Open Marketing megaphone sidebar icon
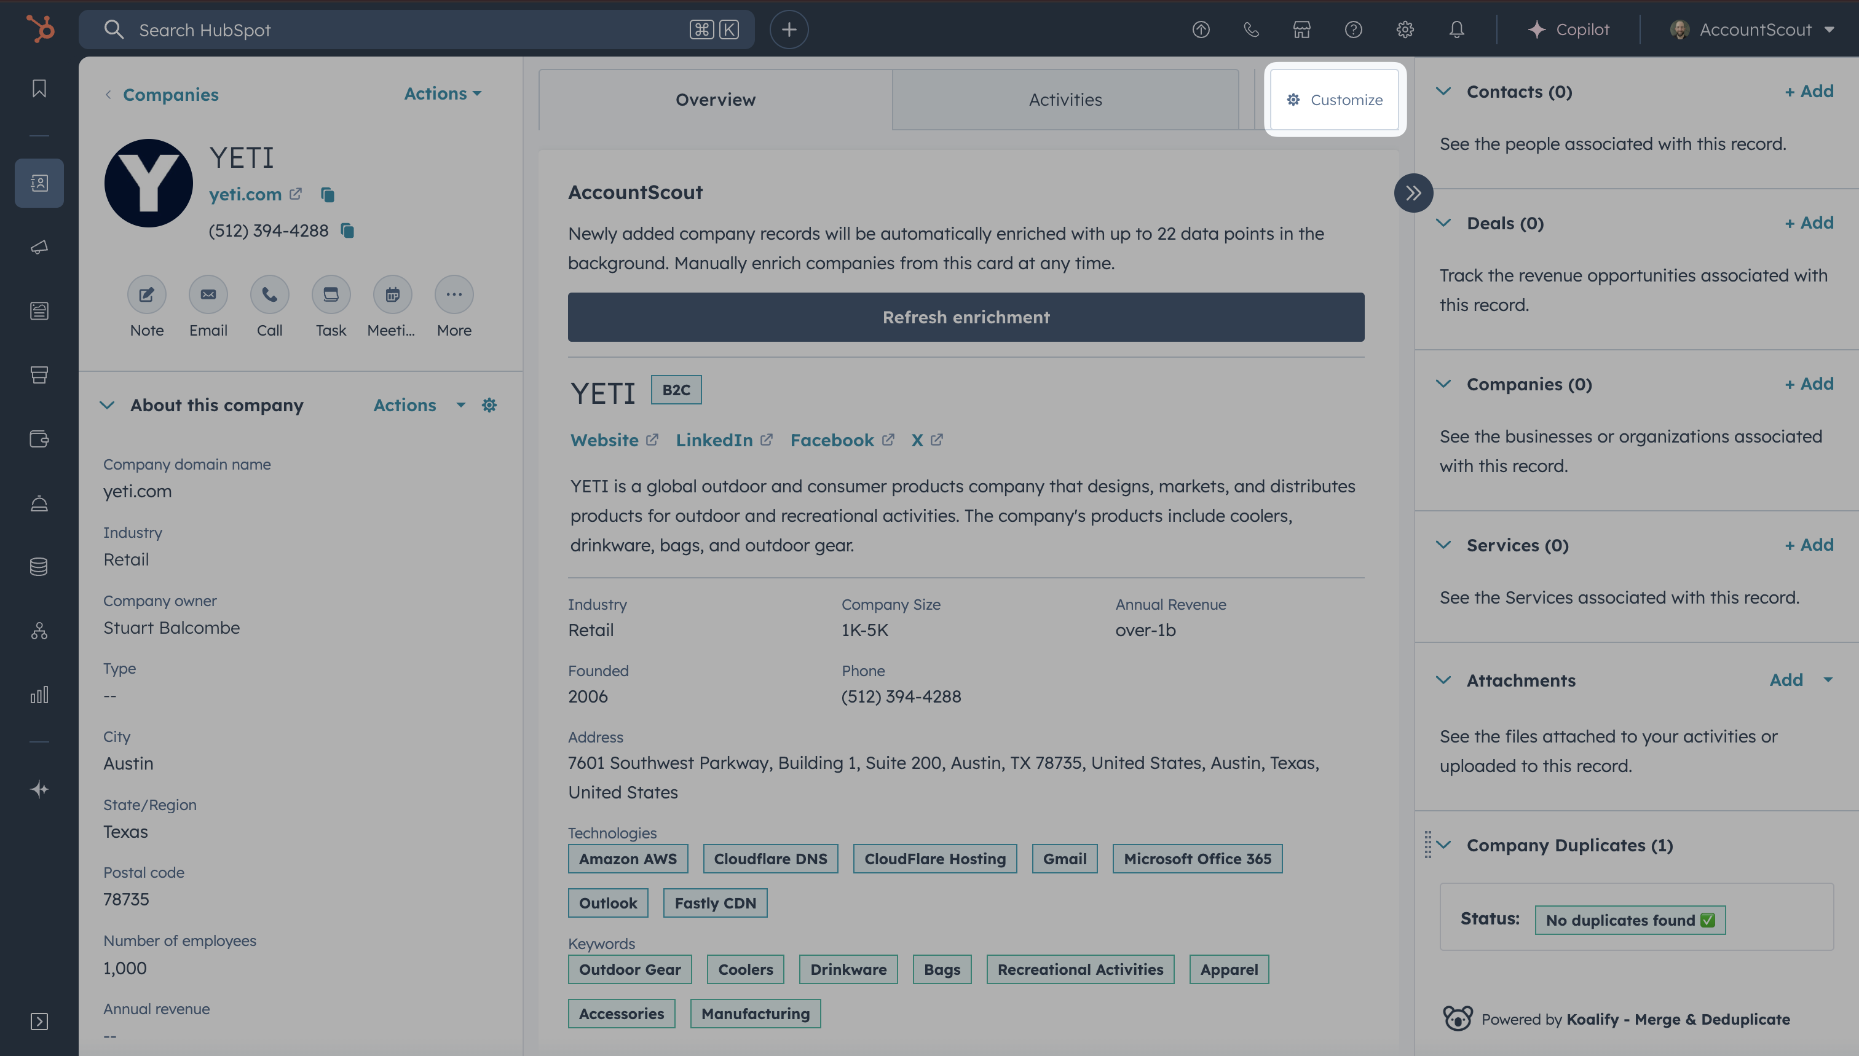Viewport: 1859px width, 1056px height. pyautogui.click(x=39, y=247)
